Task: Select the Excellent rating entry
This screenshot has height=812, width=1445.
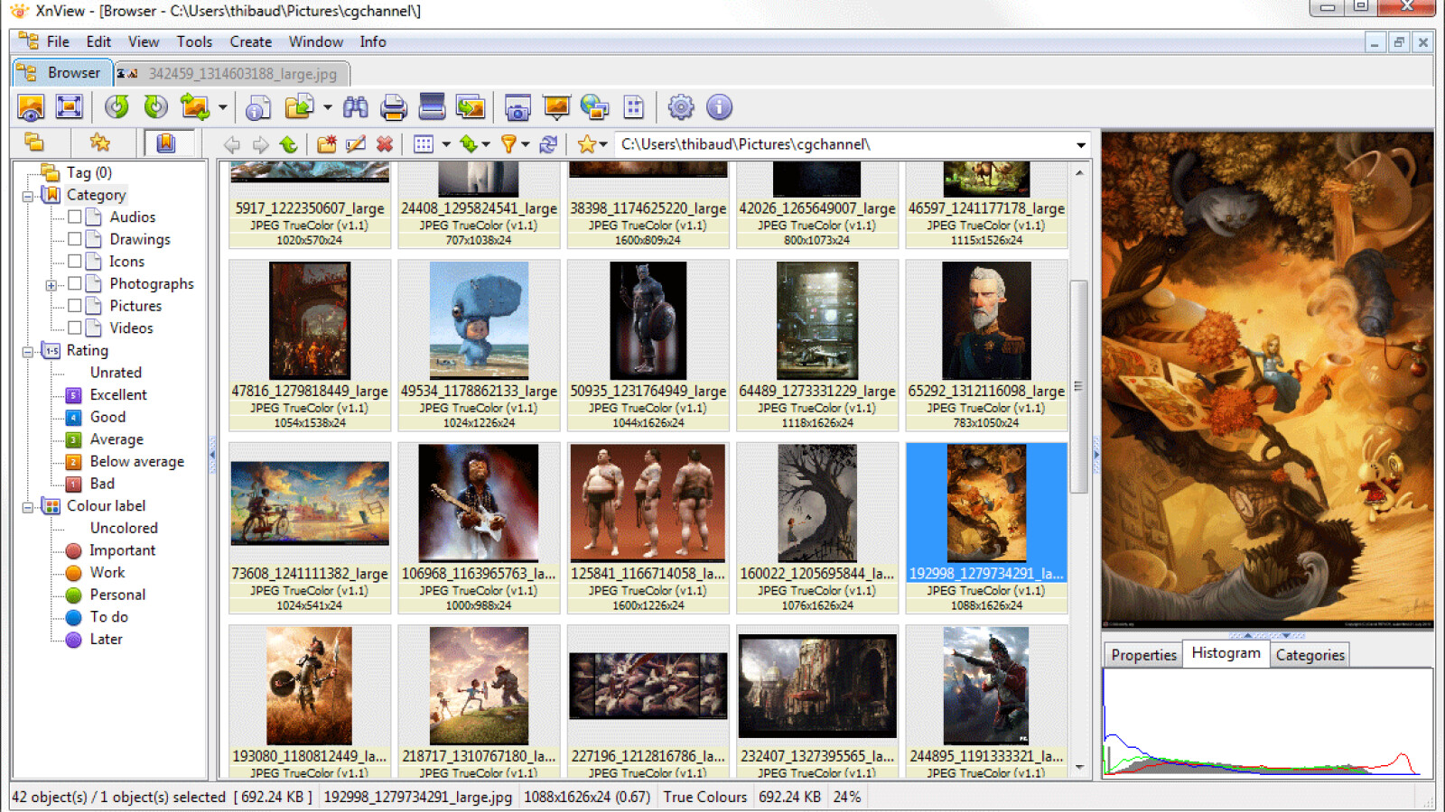Action: (119, 394)
